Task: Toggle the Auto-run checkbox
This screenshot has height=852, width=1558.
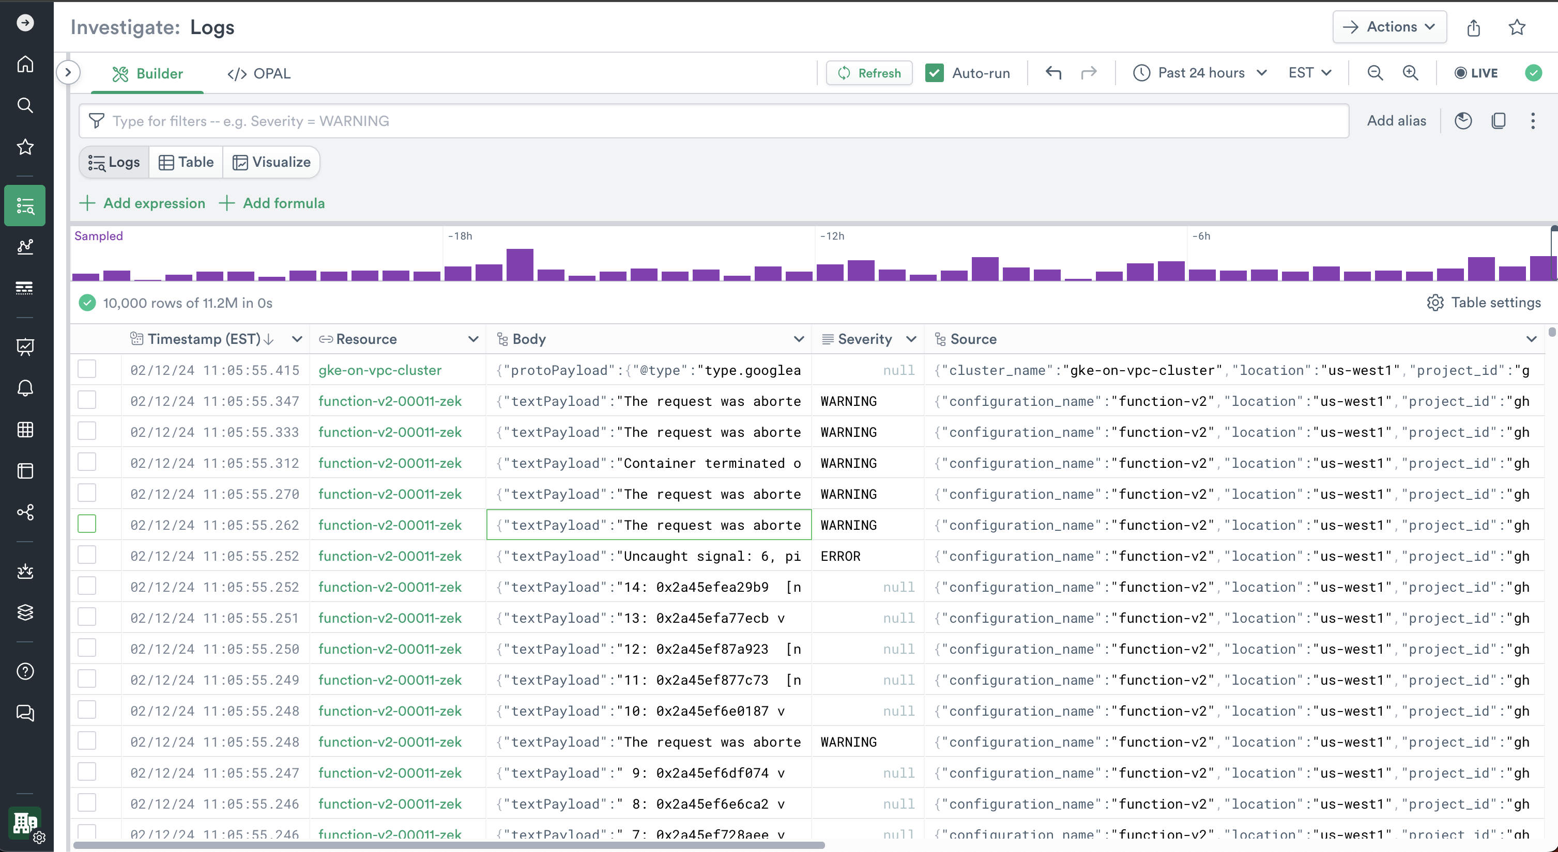Action: tap(935, 73)
